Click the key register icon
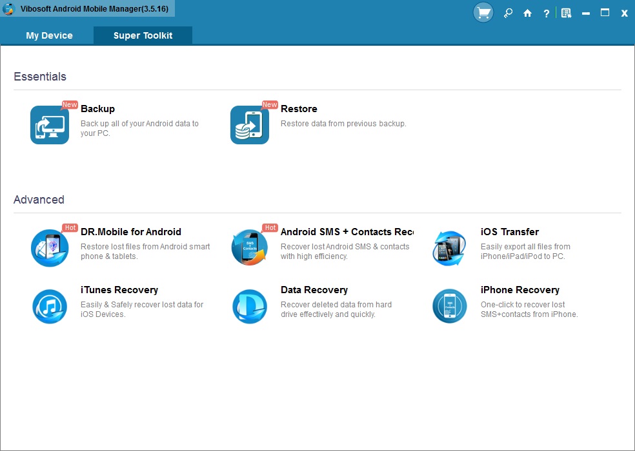This screenshot has height=451, width=635. (x=508, y=14)
